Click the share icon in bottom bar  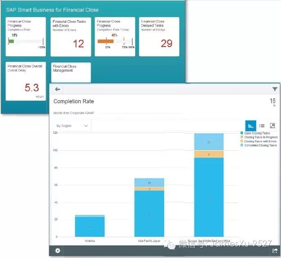click(x=275, y=251)
